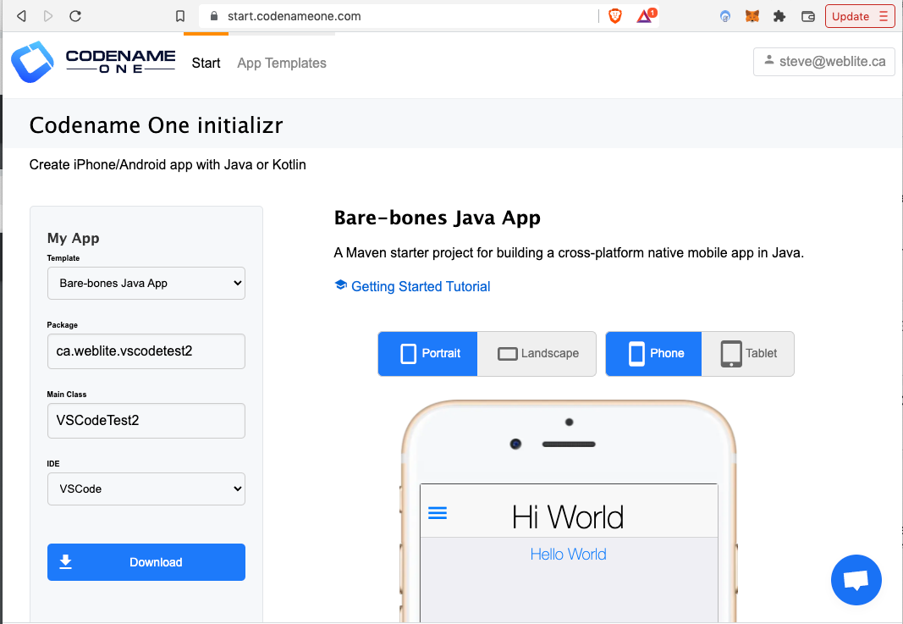Click the Package name input field

pyautogui.click(x=146, y=351)
